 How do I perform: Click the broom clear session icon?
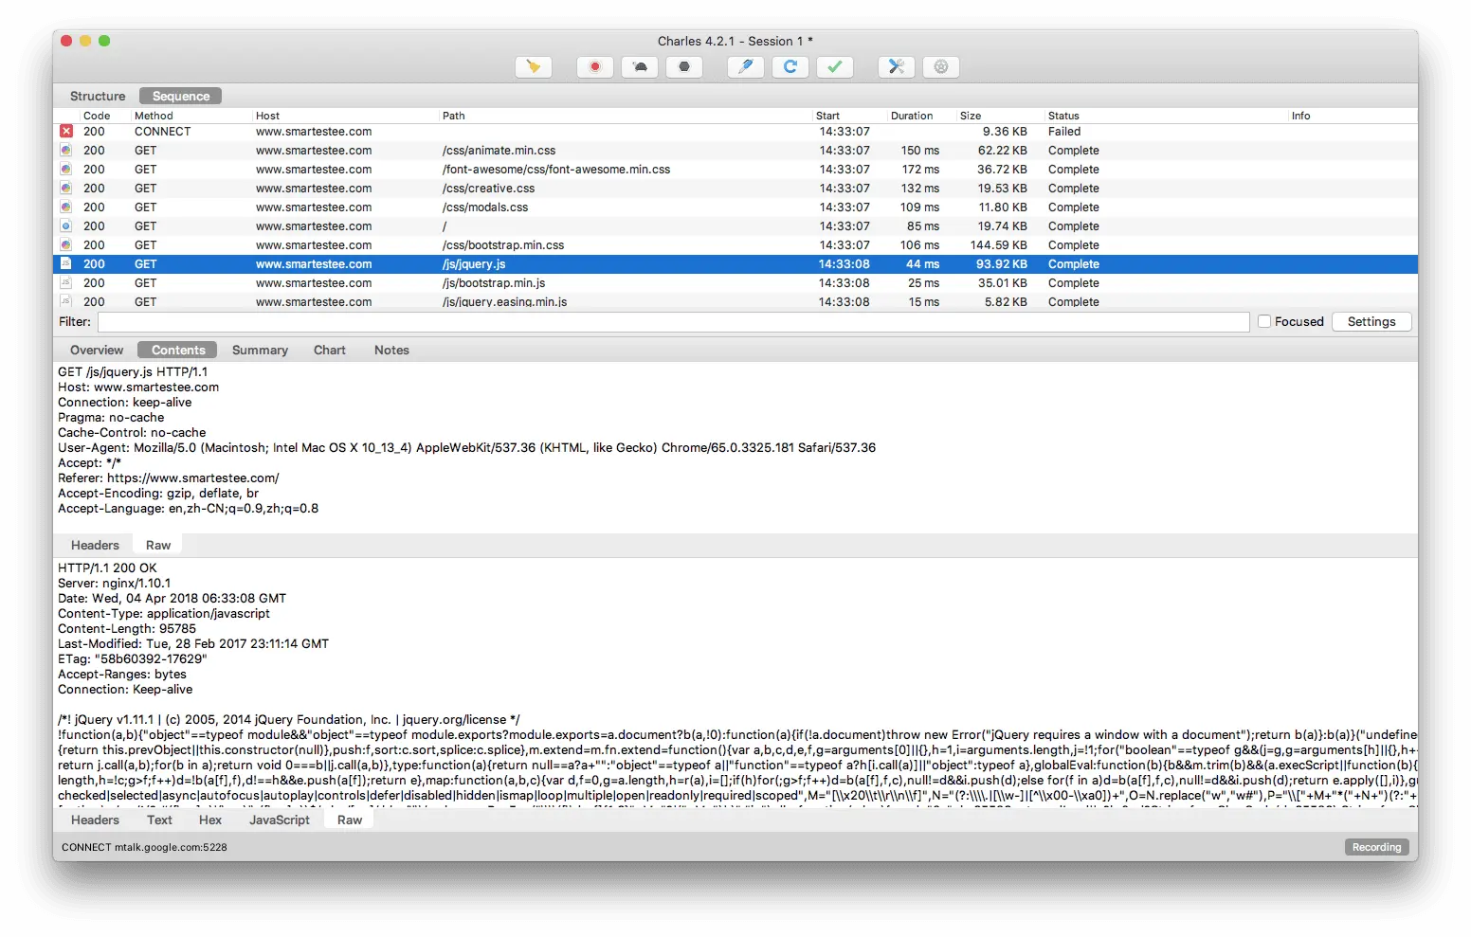point(534,67)
